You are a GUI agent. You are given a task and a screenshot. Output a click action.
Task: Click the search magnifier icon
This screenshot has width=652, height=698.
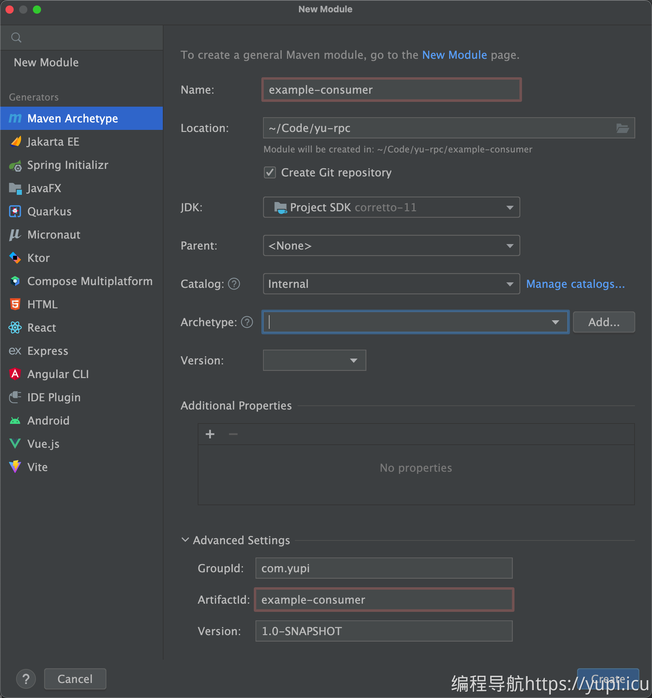16,37
